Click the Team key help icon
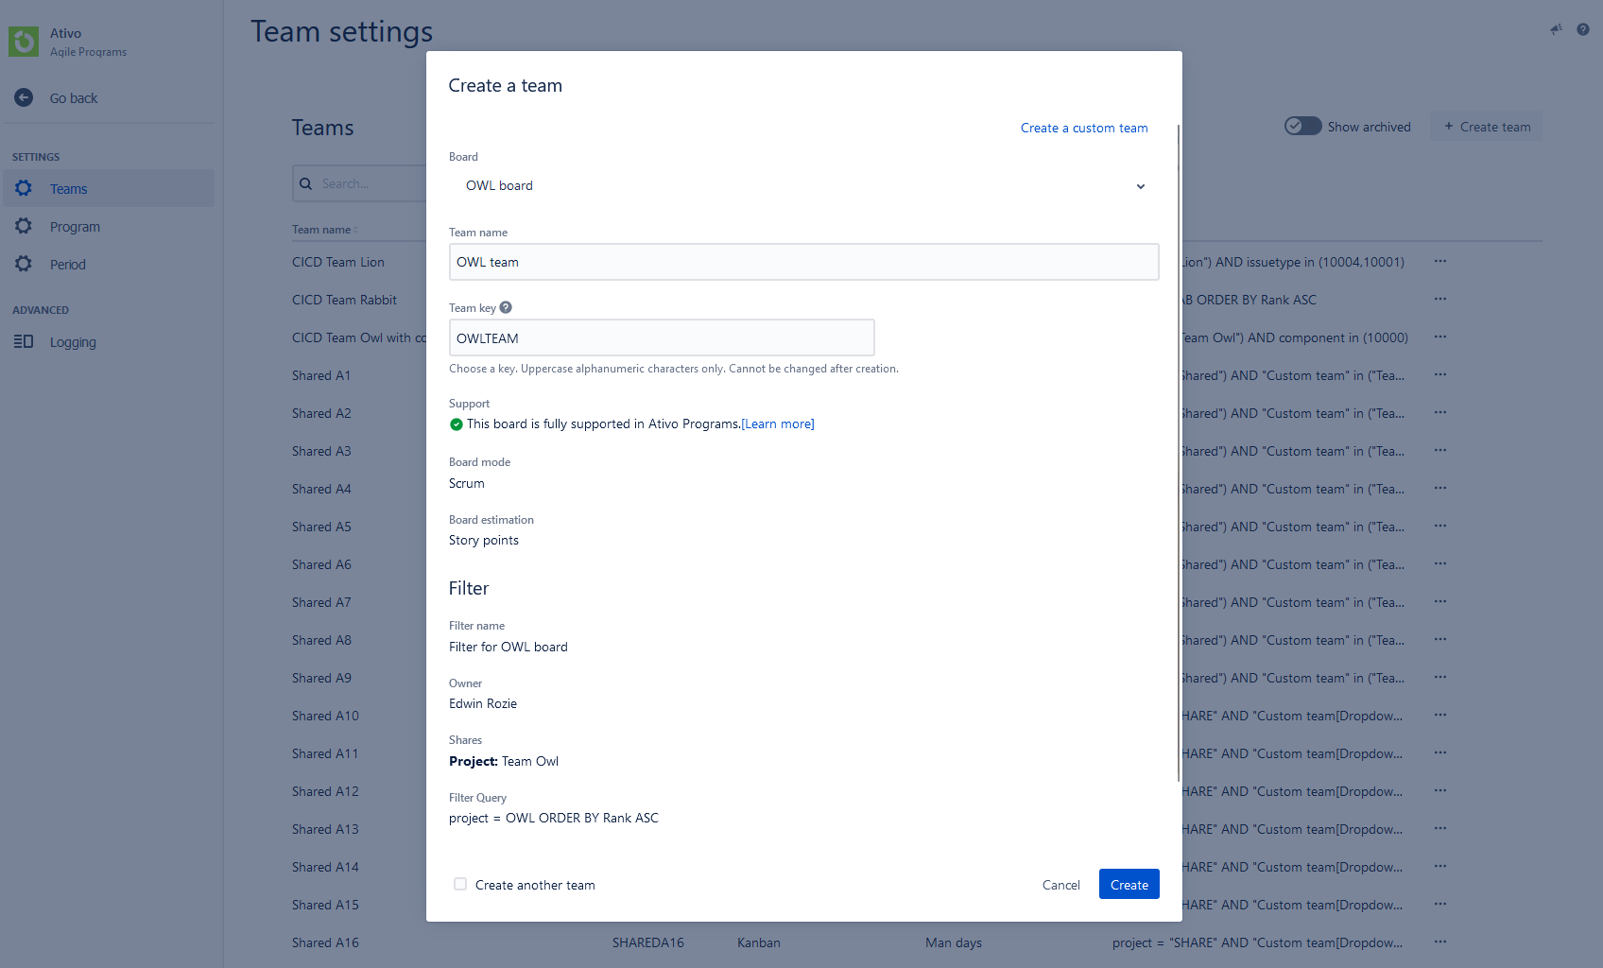The width and height of the screenshot is (1603, 968). click(x=506, y=307)
